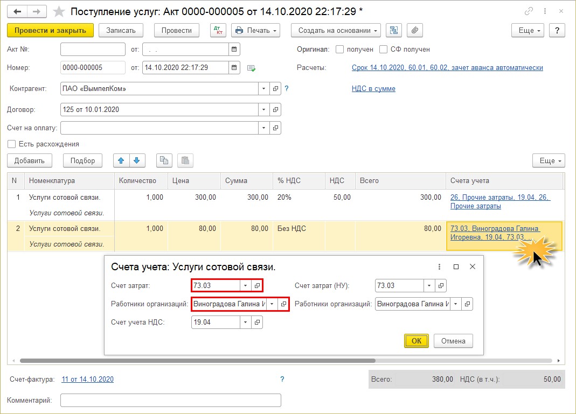Open calendar for Номер date field
576x414 pixels.
[x=234, y=67]
